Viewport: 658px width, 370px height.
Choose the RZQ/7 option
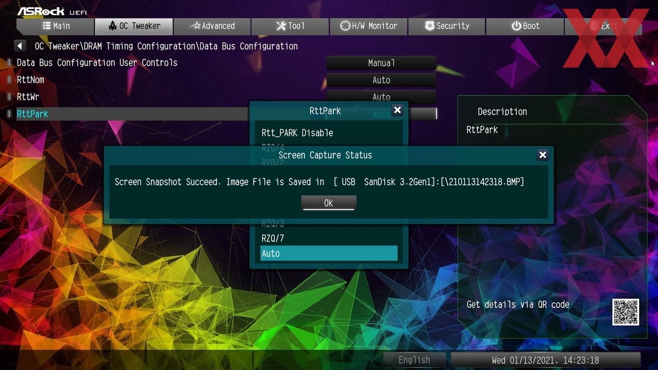(x=329, y=238)
